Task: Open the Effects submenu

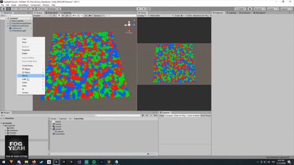Action: point(31,76)
